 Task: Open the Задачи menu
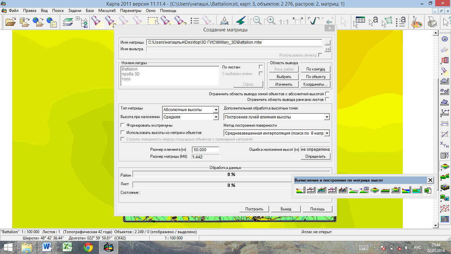75,11
